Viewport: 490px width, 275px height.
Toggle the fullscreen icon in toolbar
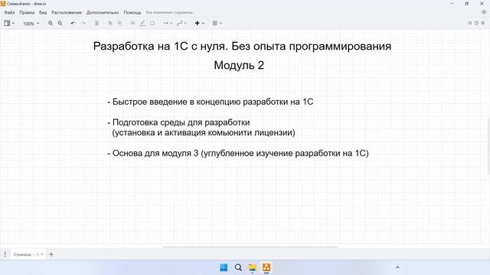(x=469, y=23)
